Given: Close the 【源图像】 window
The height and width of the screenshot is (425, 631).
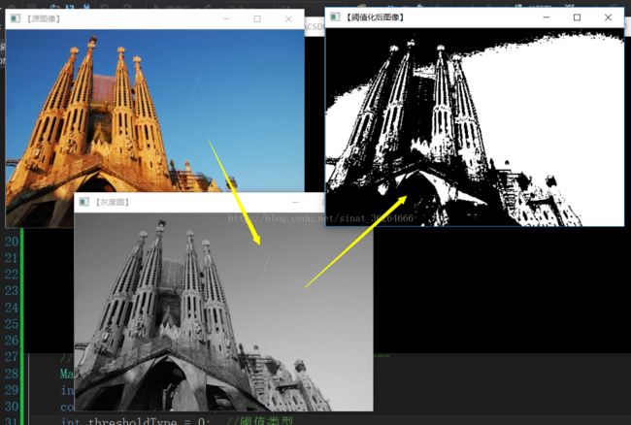Looking at the screenshot, I should 288,18.
